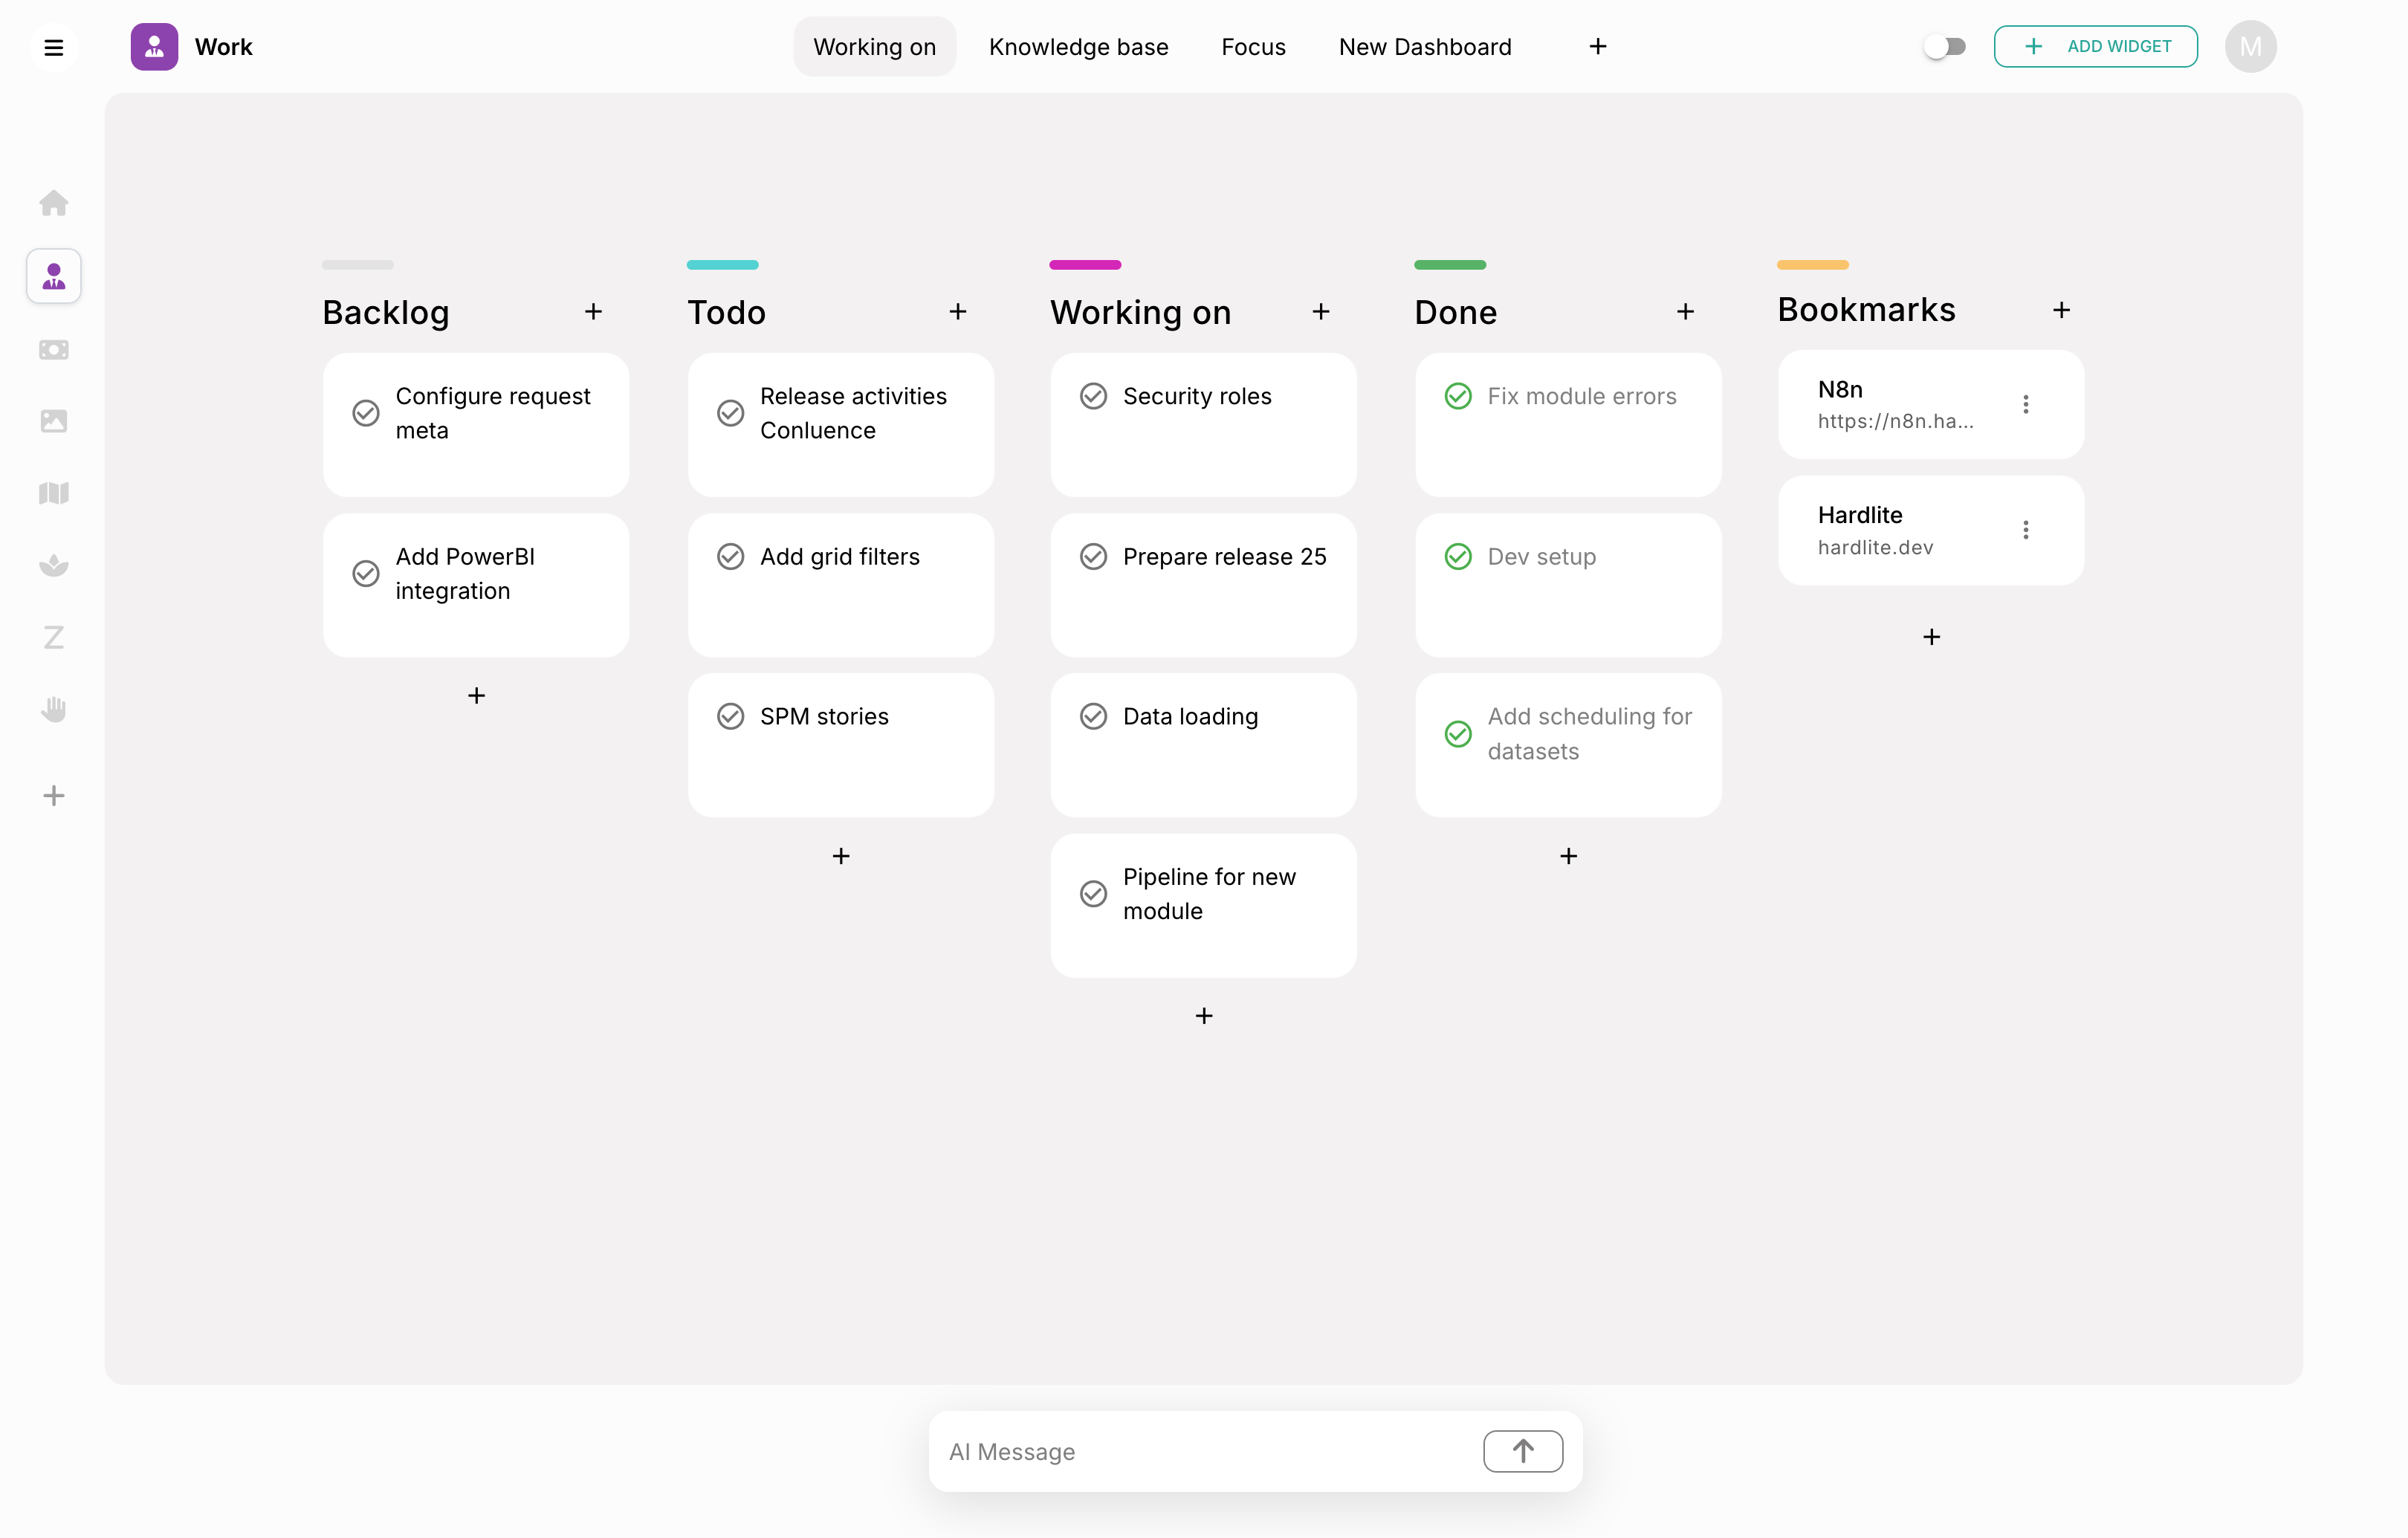Open the hand sidebar icon

(54, 709)
